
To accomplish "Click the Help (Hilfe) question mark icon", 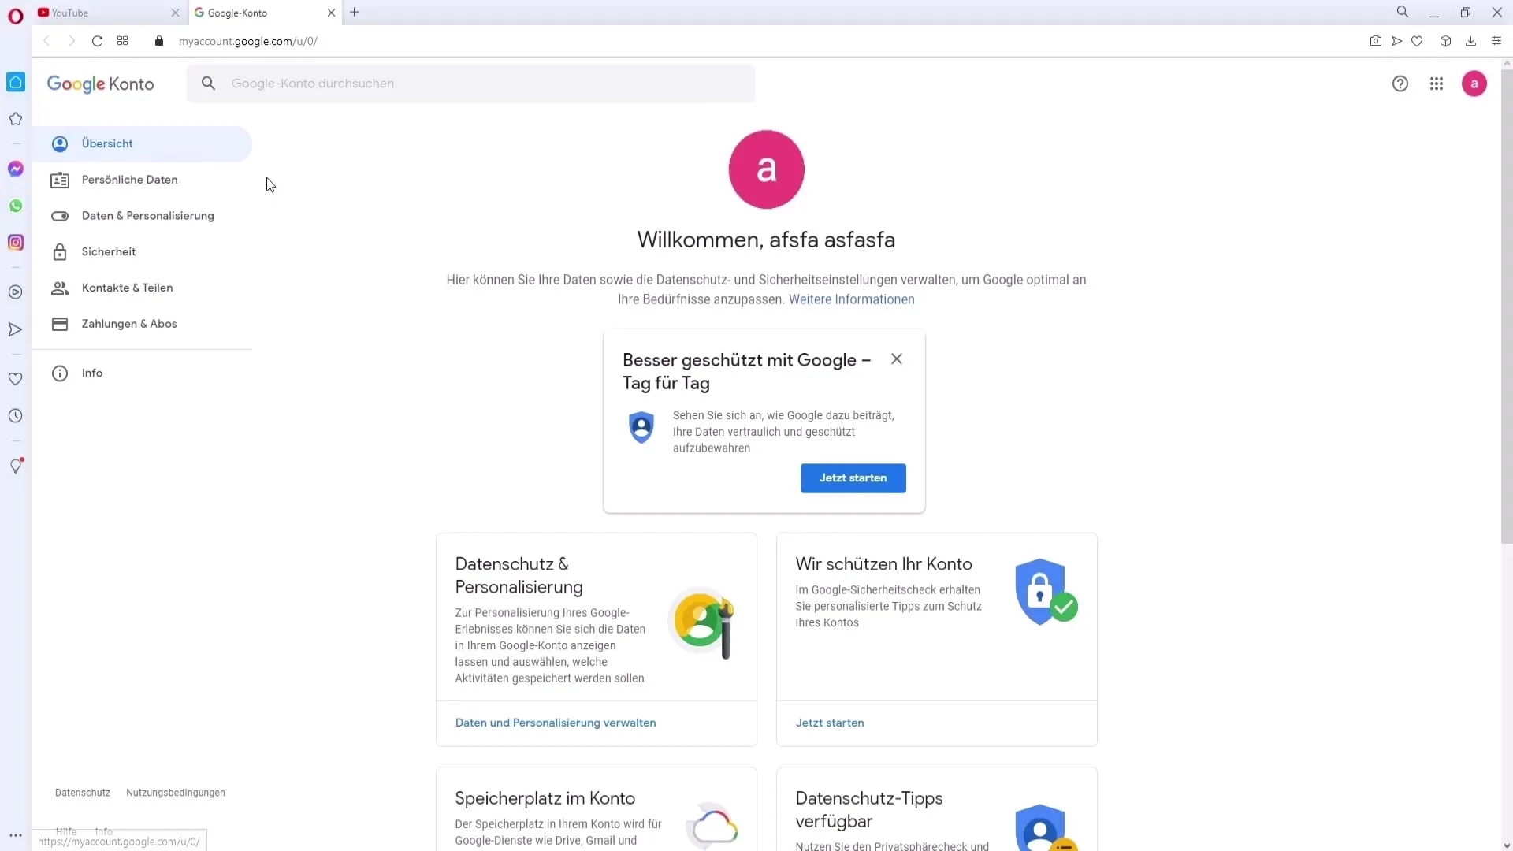I will tap(1400, 83).
